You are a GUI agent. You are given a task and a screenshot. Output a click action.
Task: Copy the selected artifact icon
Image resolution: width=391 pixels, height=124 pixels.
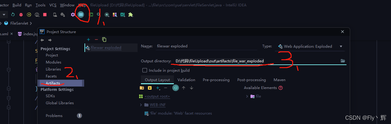tap(104, 40)
